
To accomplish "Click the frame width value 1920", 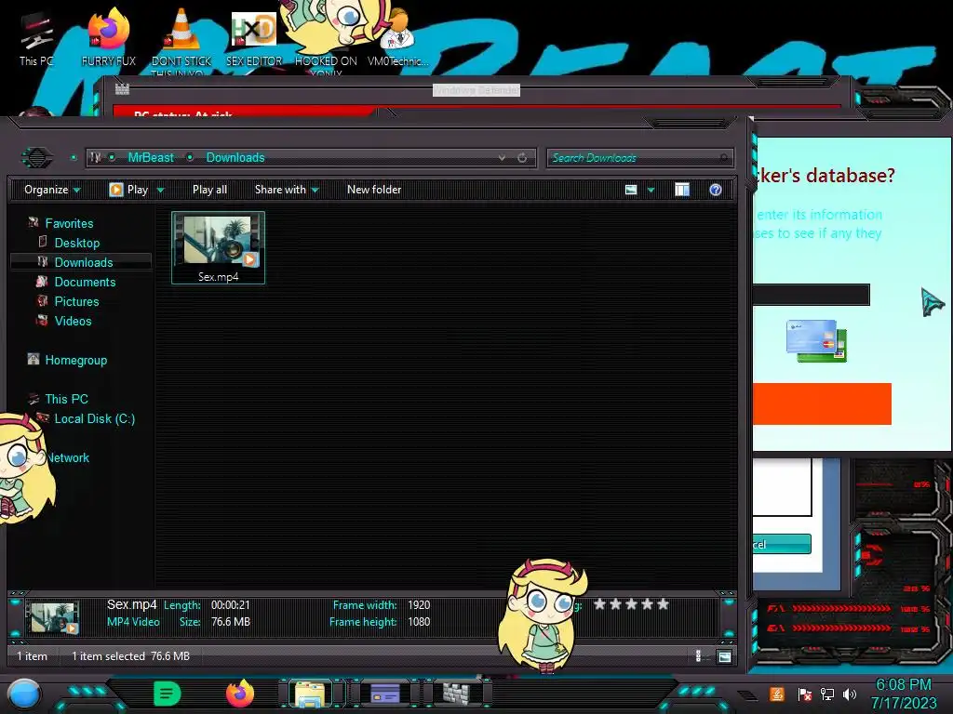I will tap(419, 604).
